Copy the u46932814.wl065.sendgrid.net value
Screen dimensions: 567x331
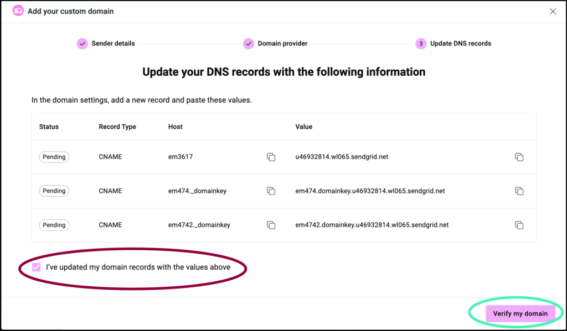tap(519, 157)
